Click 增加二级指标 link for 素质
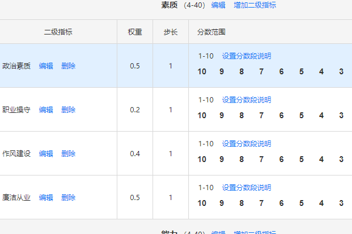 (255, 5)
